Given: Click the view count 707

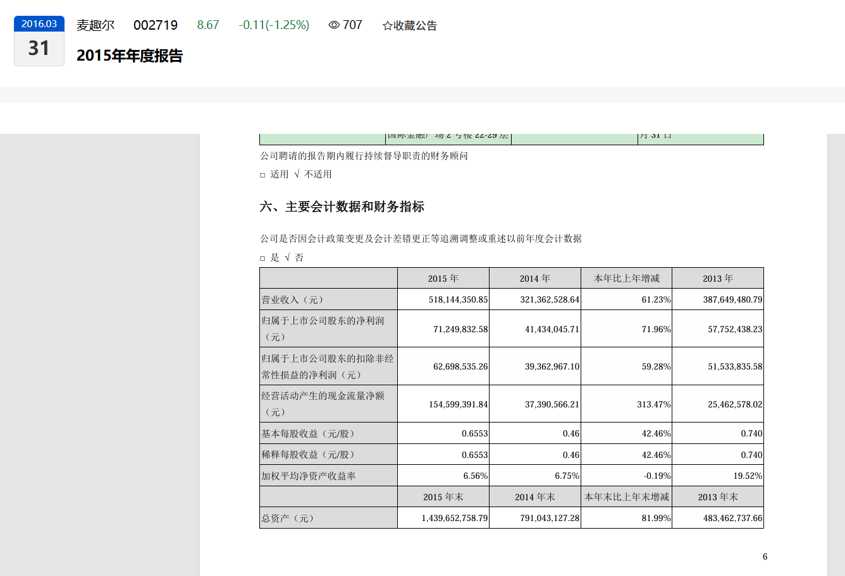Looking at the screenshot, I should point(352,25).
